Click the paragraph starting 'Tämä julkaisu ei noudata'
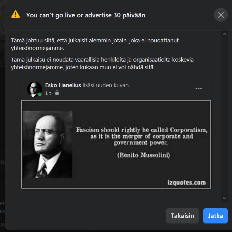Viewport: 232px width, 232px height. 102,63
